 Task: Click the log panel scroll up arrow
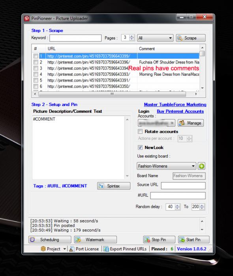point(202,221)
